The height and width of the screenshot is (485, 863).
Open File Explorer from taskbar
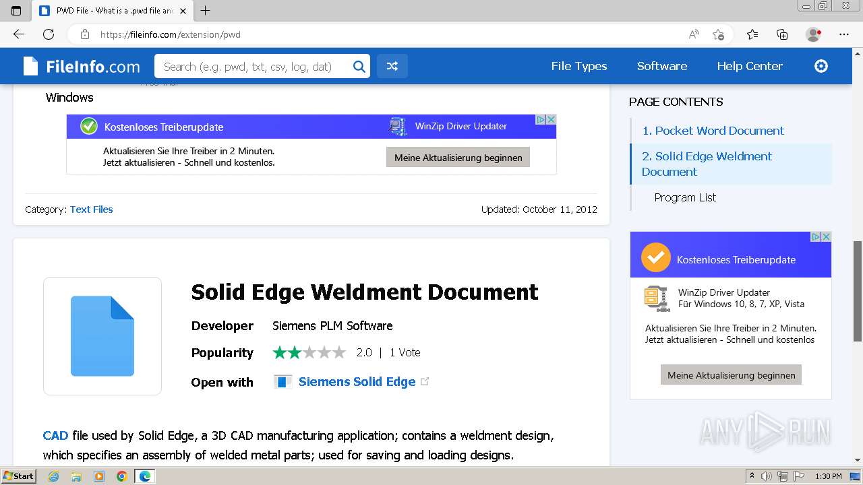click(76, 476)
